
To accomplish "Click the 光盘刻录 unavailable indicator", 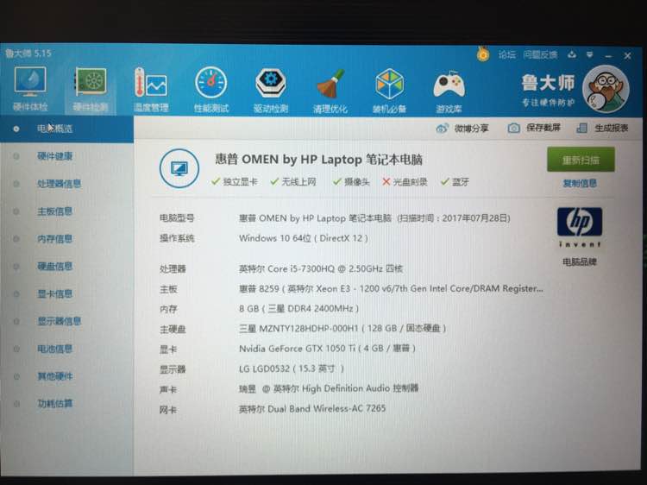I will tap(405, 181).
